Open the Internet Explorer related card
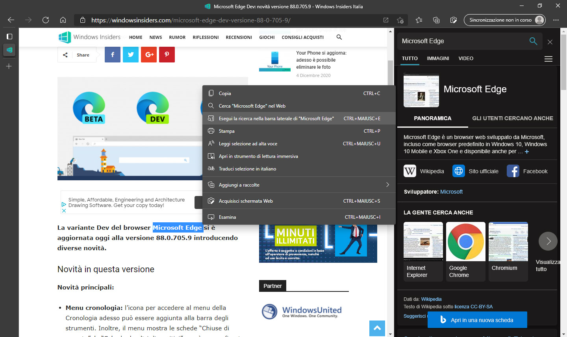The width and height of the screenshot is (567, 337). click(423, 251)
